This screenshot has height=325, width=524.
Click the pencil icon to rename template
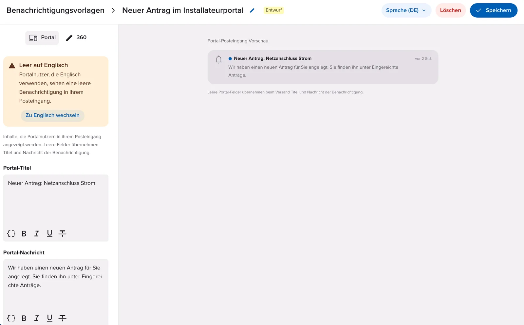(x=252, y=10)
